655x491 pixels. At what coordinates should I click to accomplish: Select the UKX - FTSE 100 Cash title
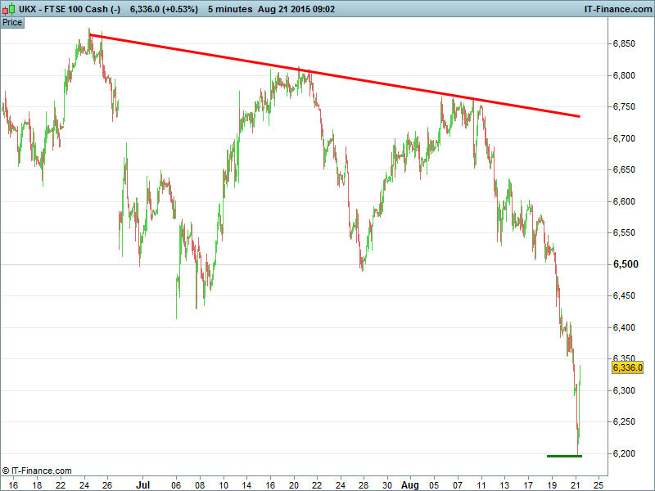70,9
